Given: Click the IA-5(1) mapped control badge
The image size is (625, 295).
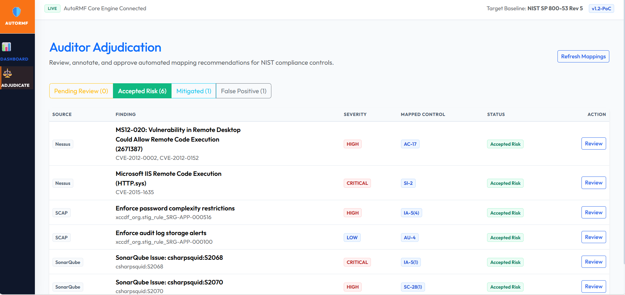Looking at the screenshot, I should (x=411, y=262).
